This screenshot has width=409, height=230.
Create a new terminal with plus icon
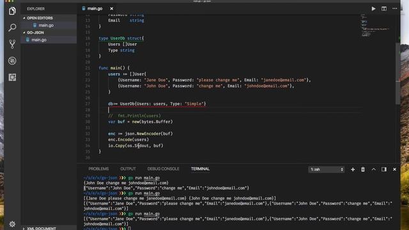[x=353, y=169]
